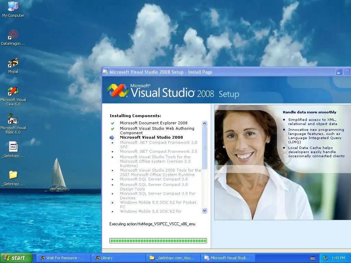This screenshot has width=351, height=263.
Task: Select .NET Compact Framework 2.0 SP2 entry
Action: (x=158, y=145)
